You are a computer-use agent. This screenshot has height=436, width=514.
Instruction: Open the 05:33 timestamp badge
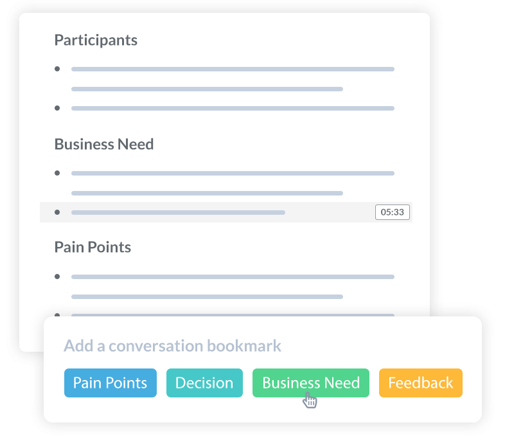point(393,212)
